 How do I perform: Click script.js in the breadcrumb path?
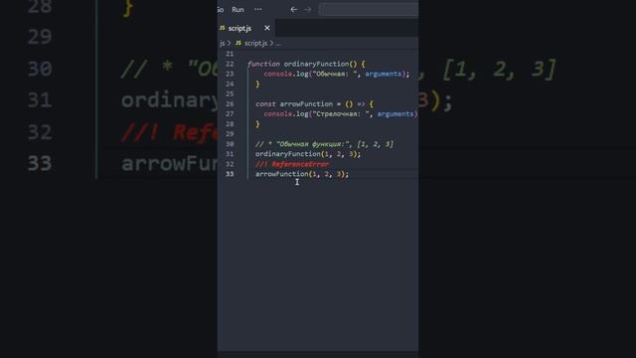tap(255, 43)
